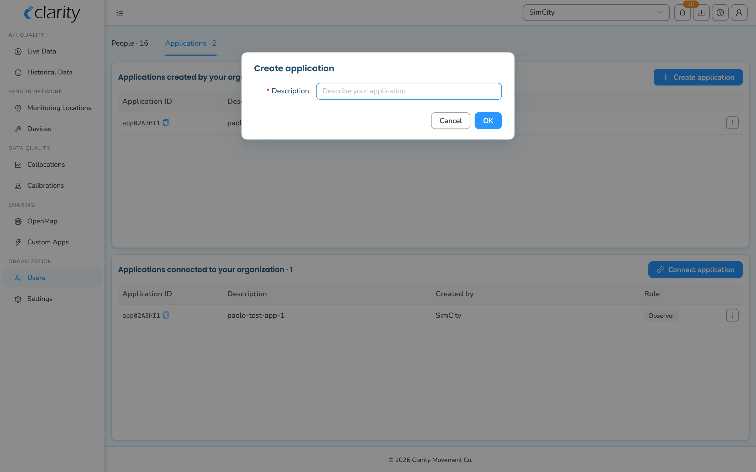The width and height of the screenshot is (756, 472).
Task: Confirm with the OK button
Action: coord(488,121)
